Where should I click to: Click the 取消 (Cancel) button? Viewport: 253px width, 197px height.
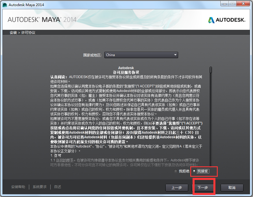232,187
